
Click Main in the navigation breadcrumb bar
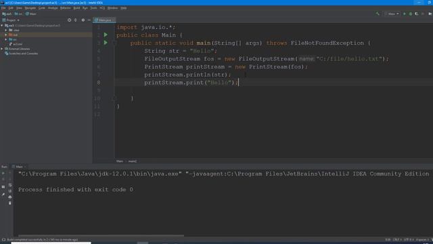pos(31,14)
